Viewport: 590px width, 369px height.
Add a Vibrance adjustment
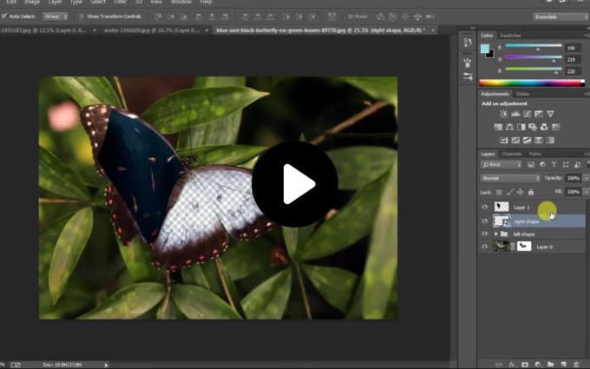click(x=550, y=114)
